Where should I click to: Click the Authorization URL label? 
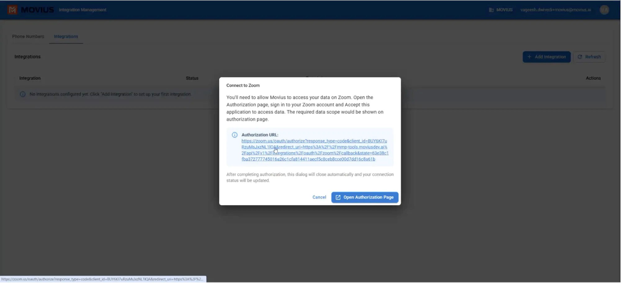[260, 135]
